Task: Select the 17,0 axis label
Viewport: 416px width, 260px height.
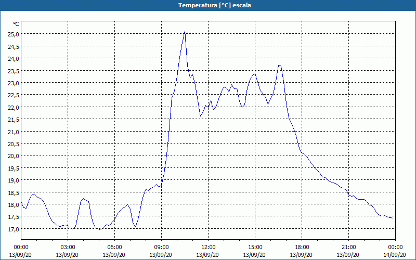Action: pos(14,229)
